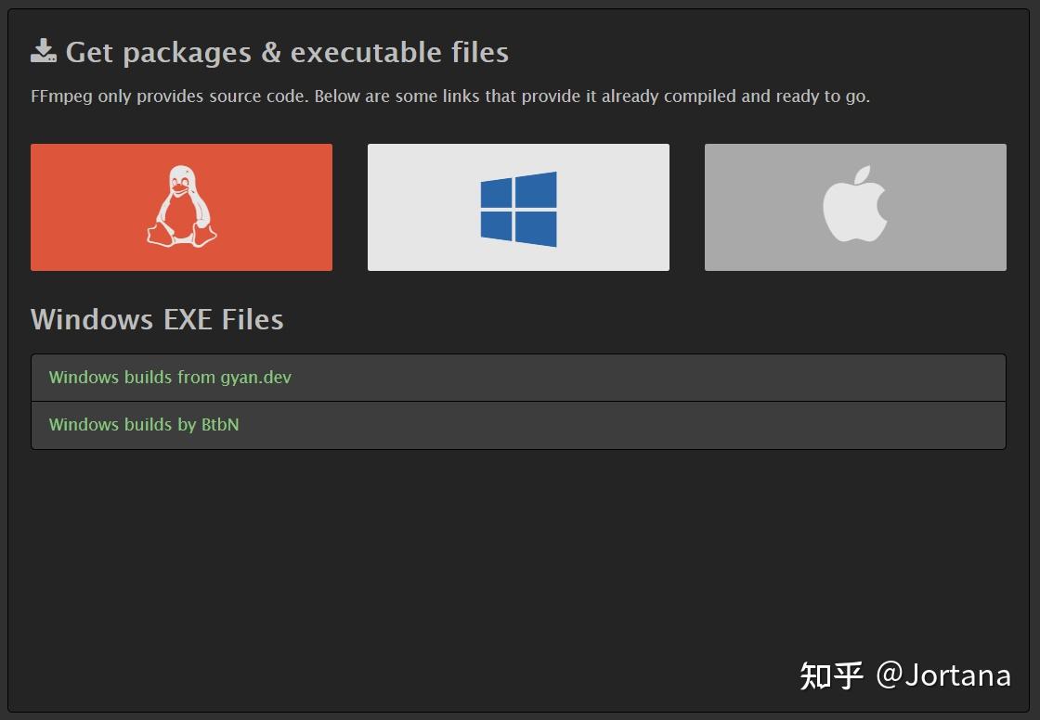Select the Linux penguin download tile
Screen dimensions: 1040x720
point(181,207)
